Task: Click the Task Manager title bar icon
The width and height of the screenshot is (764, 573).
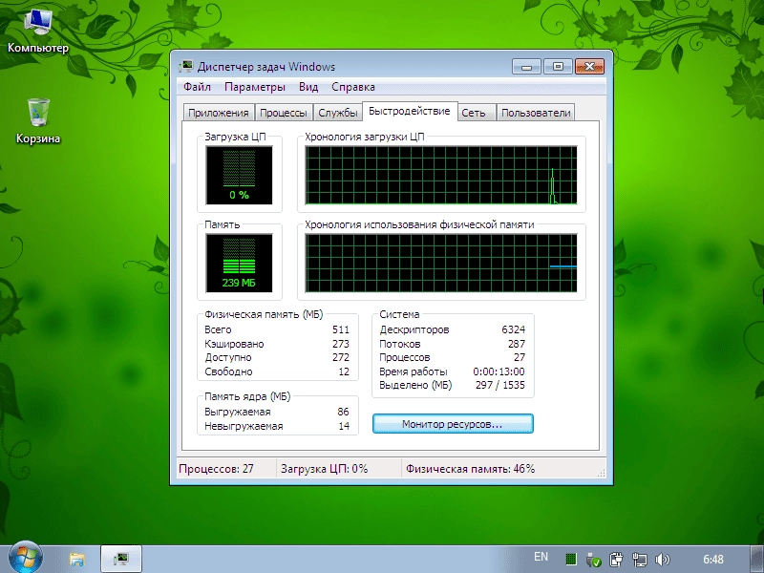Action: [186, 67]
